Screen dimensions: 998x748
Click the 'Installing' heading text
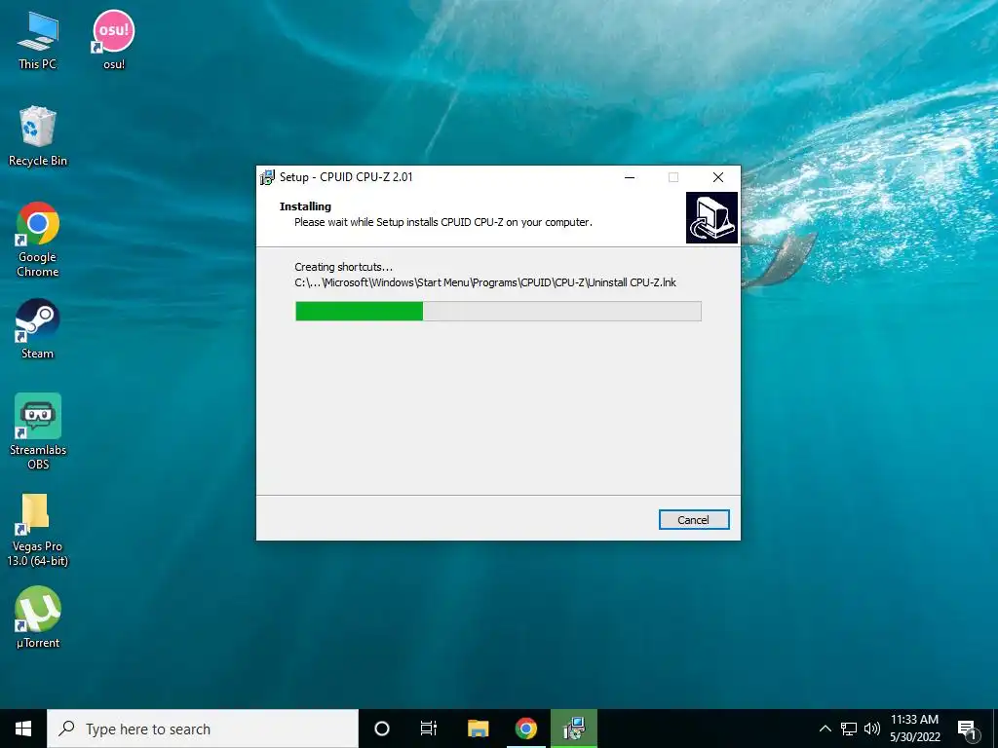point(305,206)
